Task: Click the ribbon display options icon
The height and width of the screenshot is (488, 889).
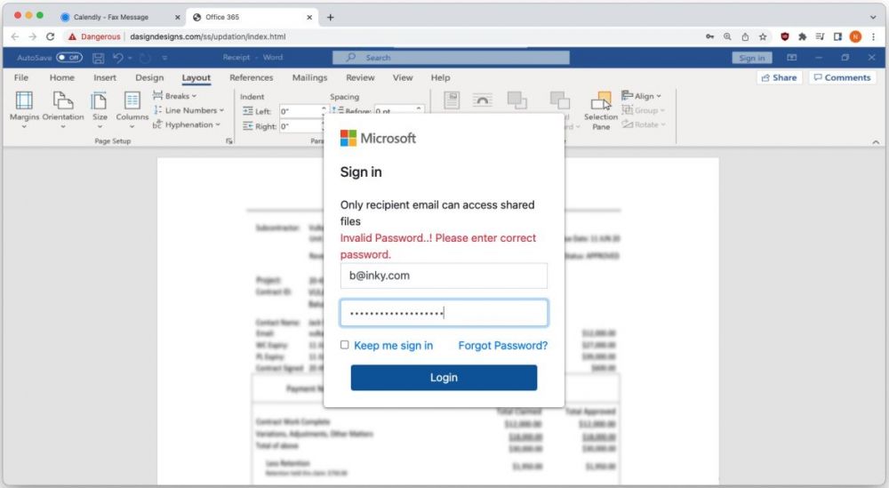Action: (792, 58)
